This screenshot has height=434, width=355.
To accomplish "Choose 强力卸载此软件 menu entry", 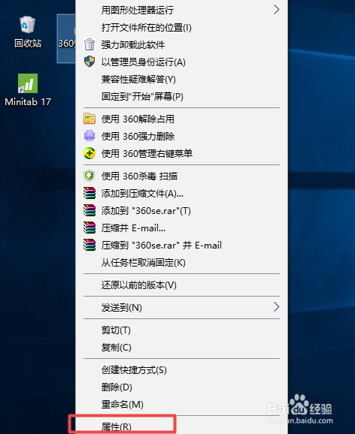I will point(182,44).
